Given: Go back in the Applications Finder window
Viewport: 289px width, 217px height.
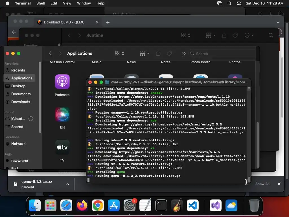Looking at the screenshot, I should (x=50, y=53).
